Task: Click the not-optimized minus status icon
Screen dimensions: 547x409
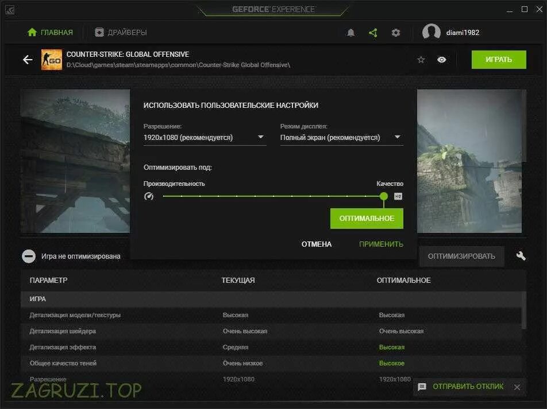Action: [x=29, y=256]
